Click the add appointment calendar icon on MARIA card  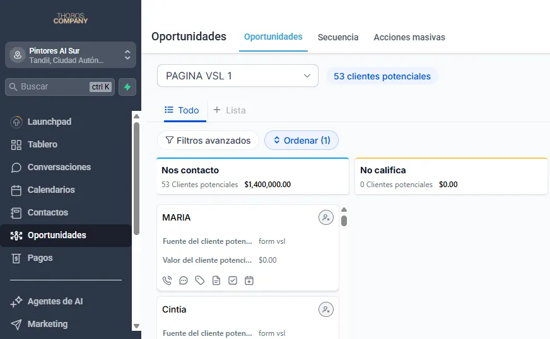(x=249, y=280)
